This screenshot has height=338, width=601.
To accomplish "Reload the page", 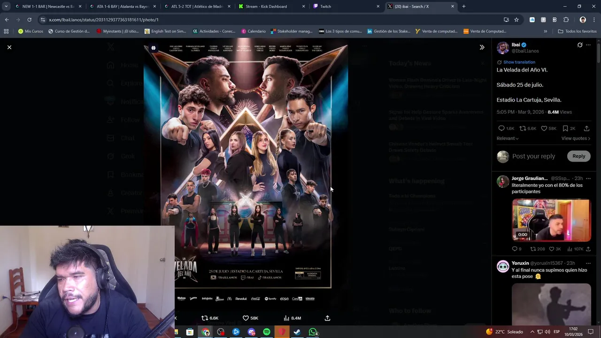I will [x=29, y=20].
